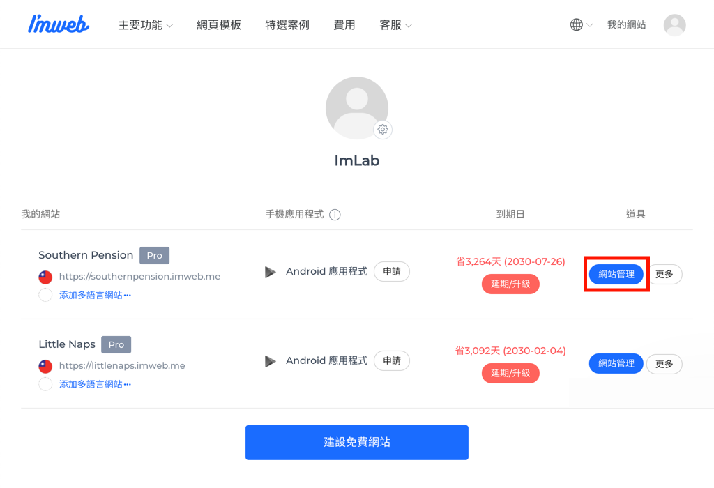The image size is (714, 488).
Task: Click empty circle beside Southern Pension 添加多語言網站
Action: point(45,295)
